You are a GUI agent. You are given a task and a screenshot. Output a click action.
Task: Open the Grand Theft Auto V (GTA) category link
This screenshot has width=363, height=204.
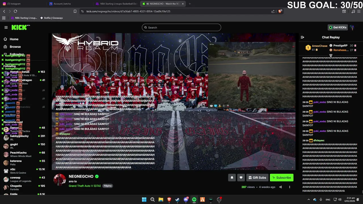click(x=85, y=186)
